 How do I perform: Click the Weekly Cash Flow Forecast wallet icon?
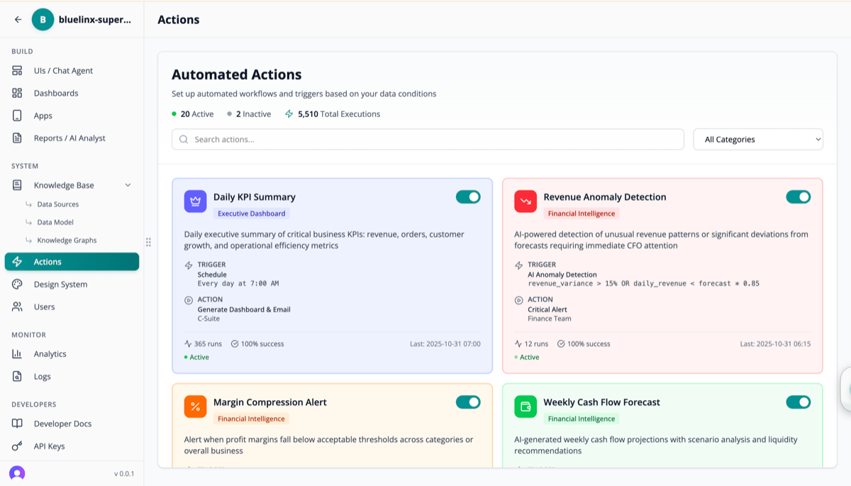525,407
